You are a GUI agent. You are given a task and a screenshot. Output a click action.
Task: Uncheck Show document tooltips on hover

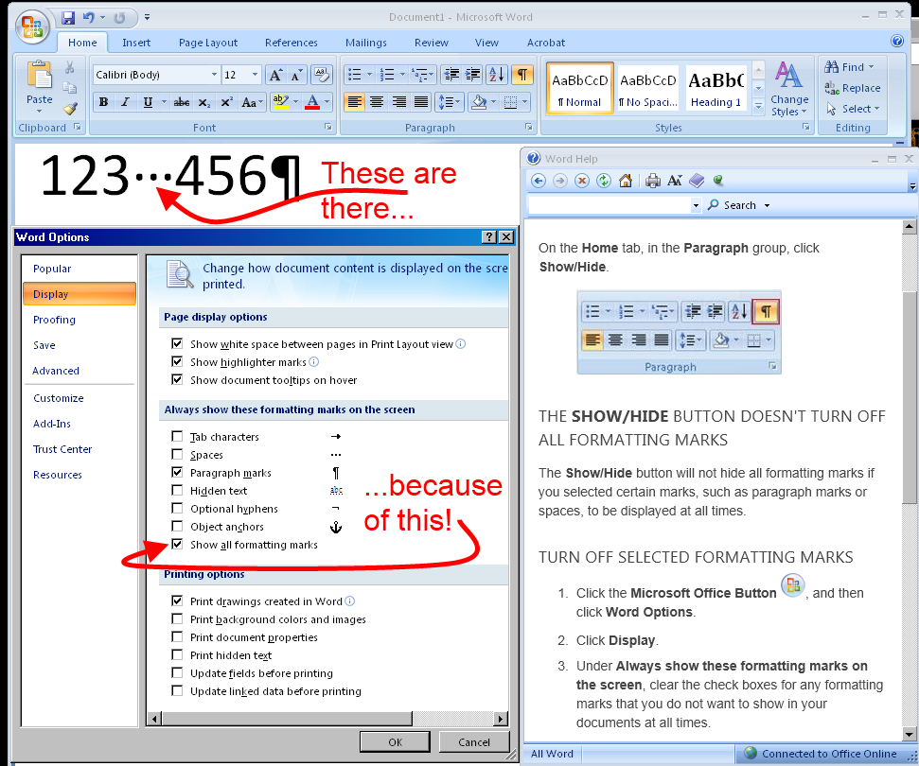click(177, 380)
